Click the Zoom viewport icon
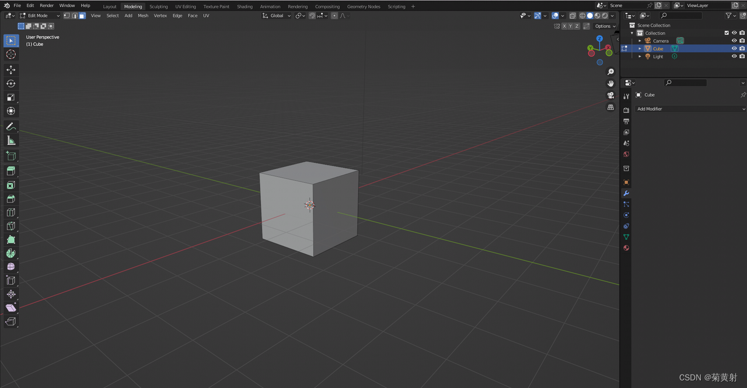This screenshot has height=388, width=747. click(610, 72)
